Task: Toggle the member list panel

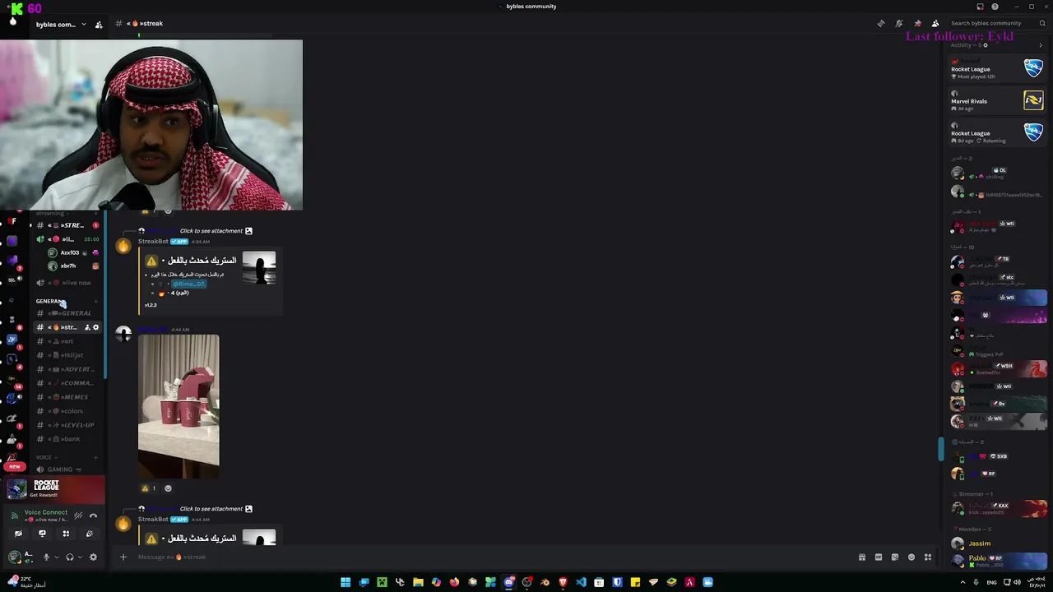Action: click(x=935, y=23)
